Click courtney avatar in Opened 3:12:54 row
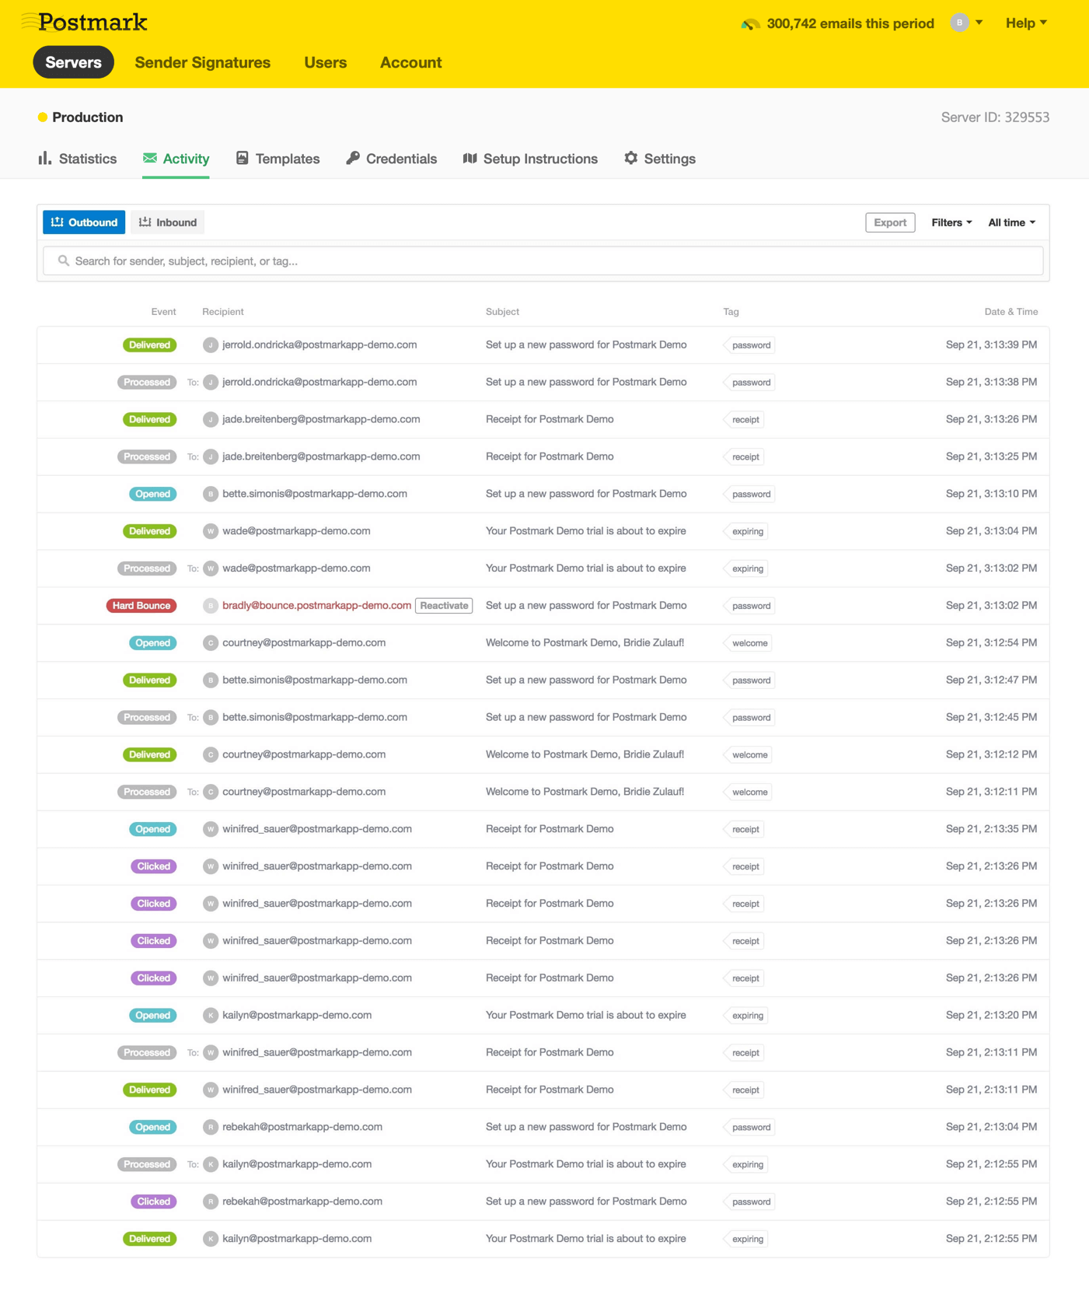 pos(211,643)
